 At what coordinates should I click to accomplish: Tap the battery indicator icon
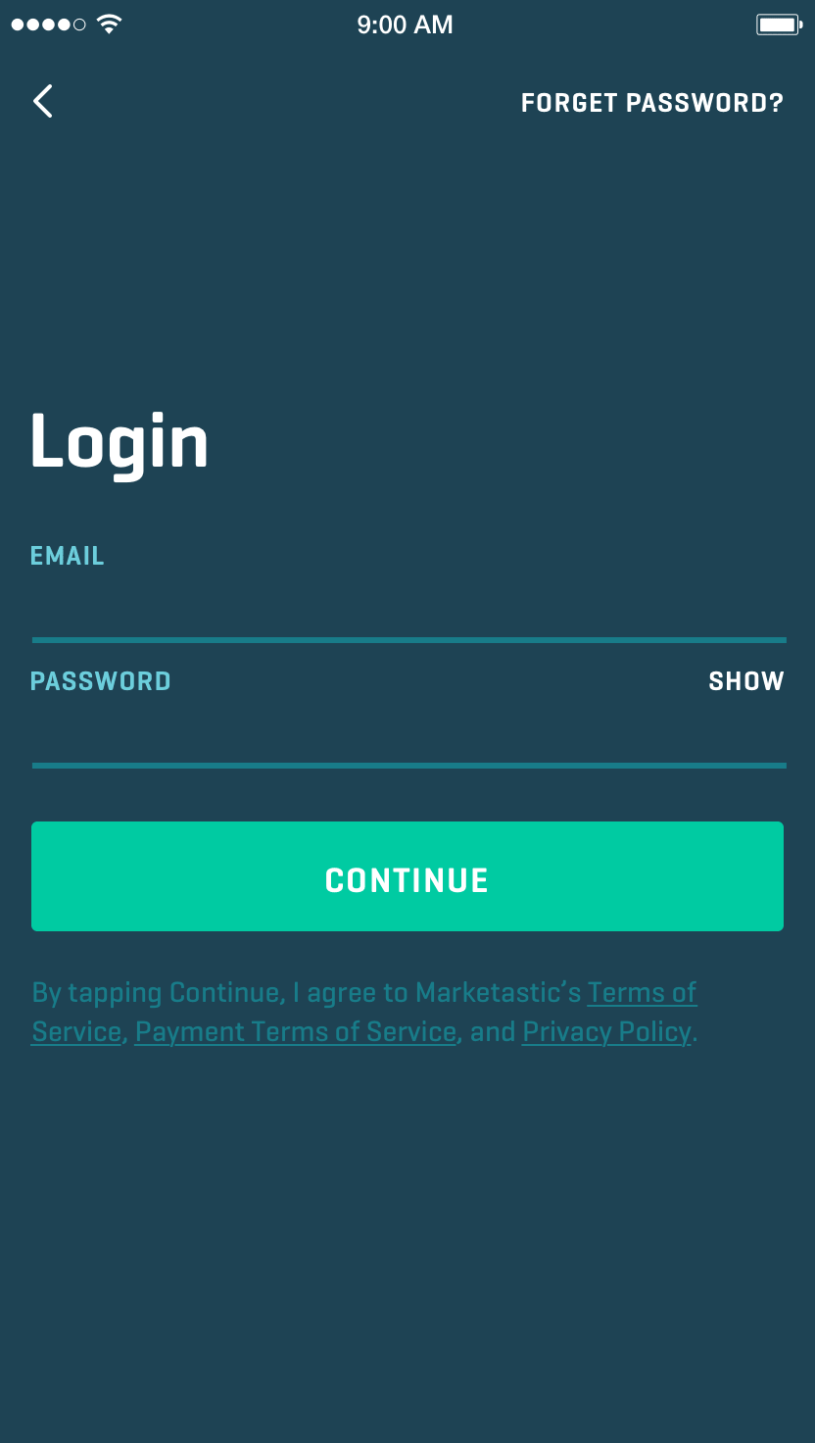pyautogui.click(x=780, y=25)
